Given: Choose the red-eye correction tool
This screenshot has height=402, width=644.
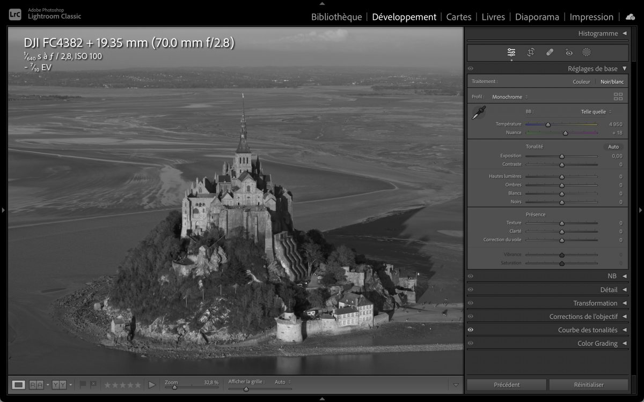Looking at the screenshot, I should [x=569, y=53].
